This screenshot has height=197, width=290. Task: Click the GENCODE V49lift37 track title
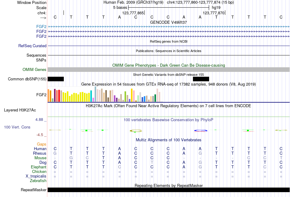tap(169, 22)
